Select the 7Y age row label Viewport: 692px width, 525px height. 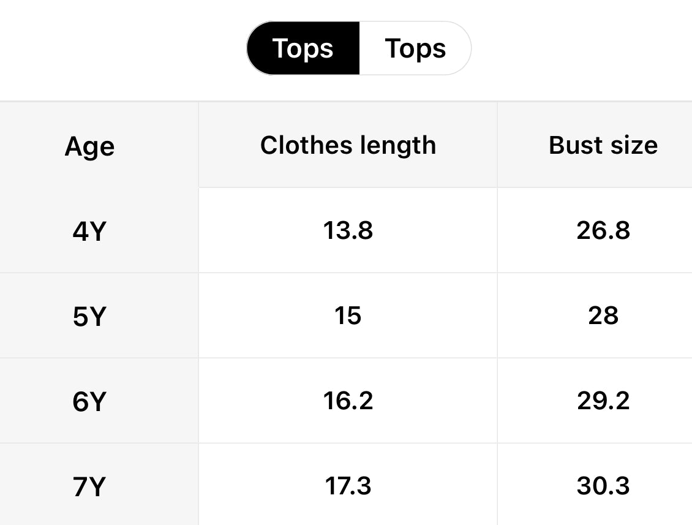[x=89, y=487]
